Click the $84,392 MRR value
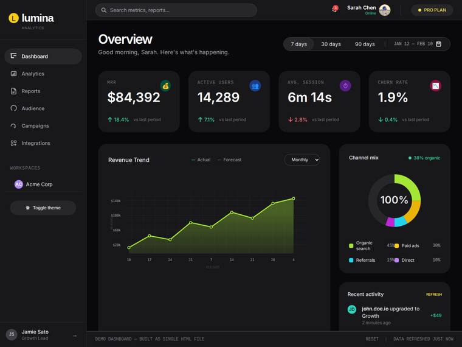Viewport: 462px width, 347px height. [134, 97]
